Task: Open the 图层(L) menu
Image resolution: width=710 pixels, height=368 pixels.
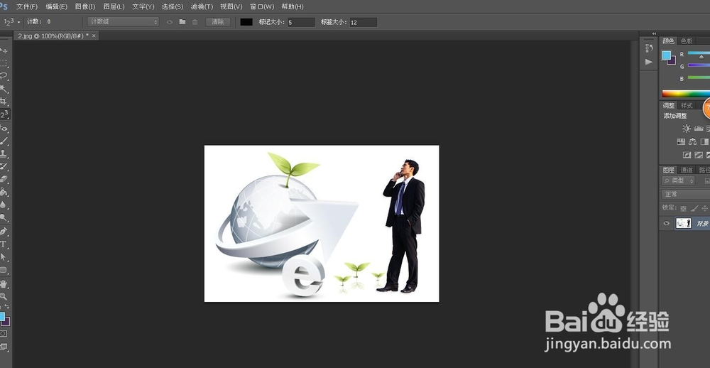Action: (114, 7)
